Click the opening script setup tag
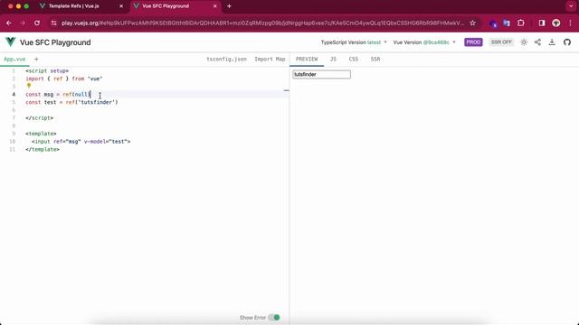 [47, 70]
